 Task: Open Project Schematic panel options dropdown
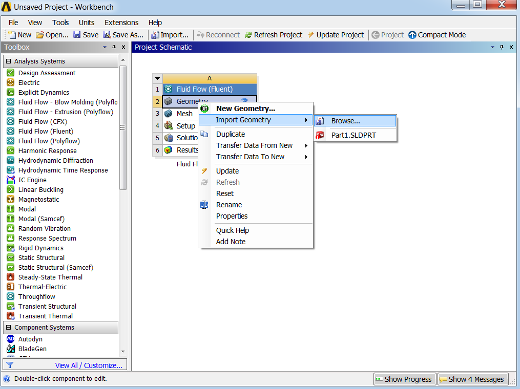pyautogui.click(x=492, y=47)
